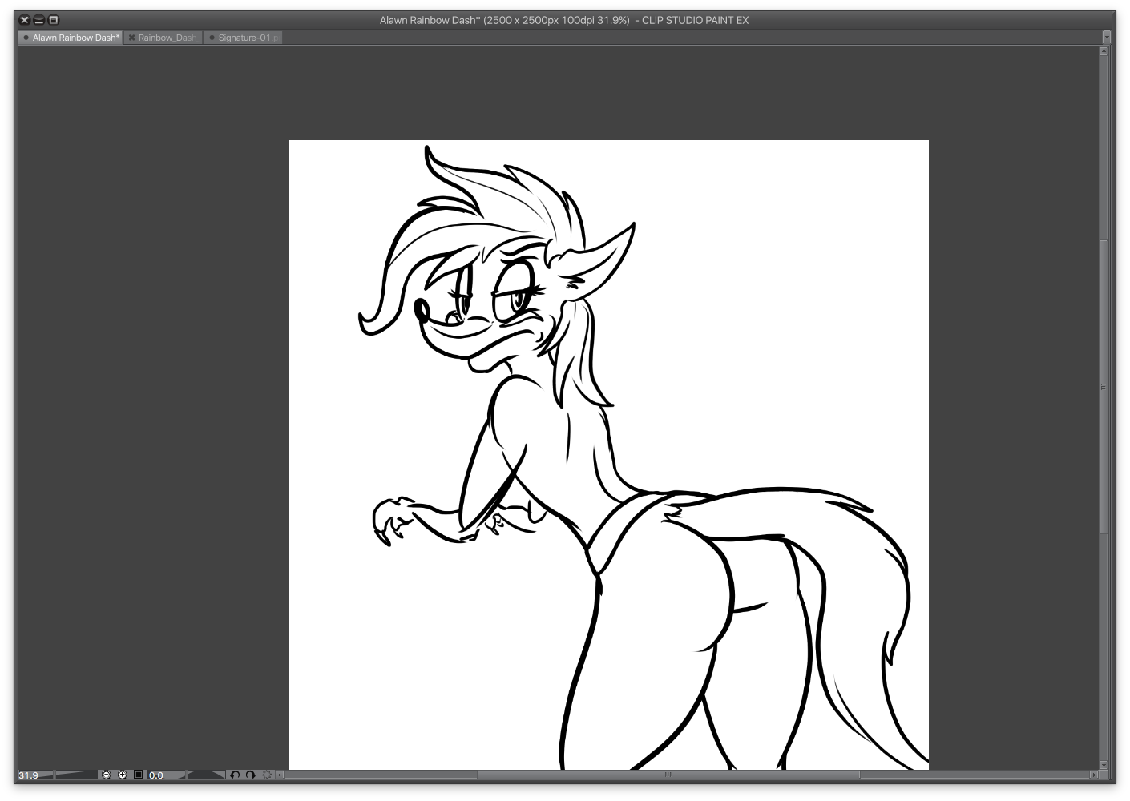Screen dimensions: 1130x801
Task: Maximize the Clip Studio Paint window
Action: pos(54,20)
